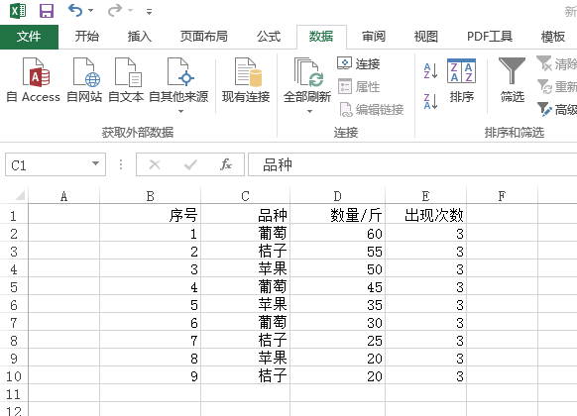
Task: Open the Insert Function fx dialog
Action: (226, 164)
